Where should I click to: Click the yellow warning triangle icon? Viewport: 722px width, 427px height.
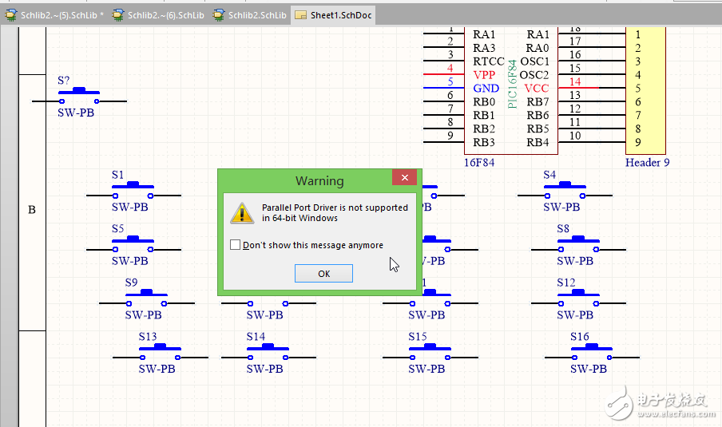(242, 212)
